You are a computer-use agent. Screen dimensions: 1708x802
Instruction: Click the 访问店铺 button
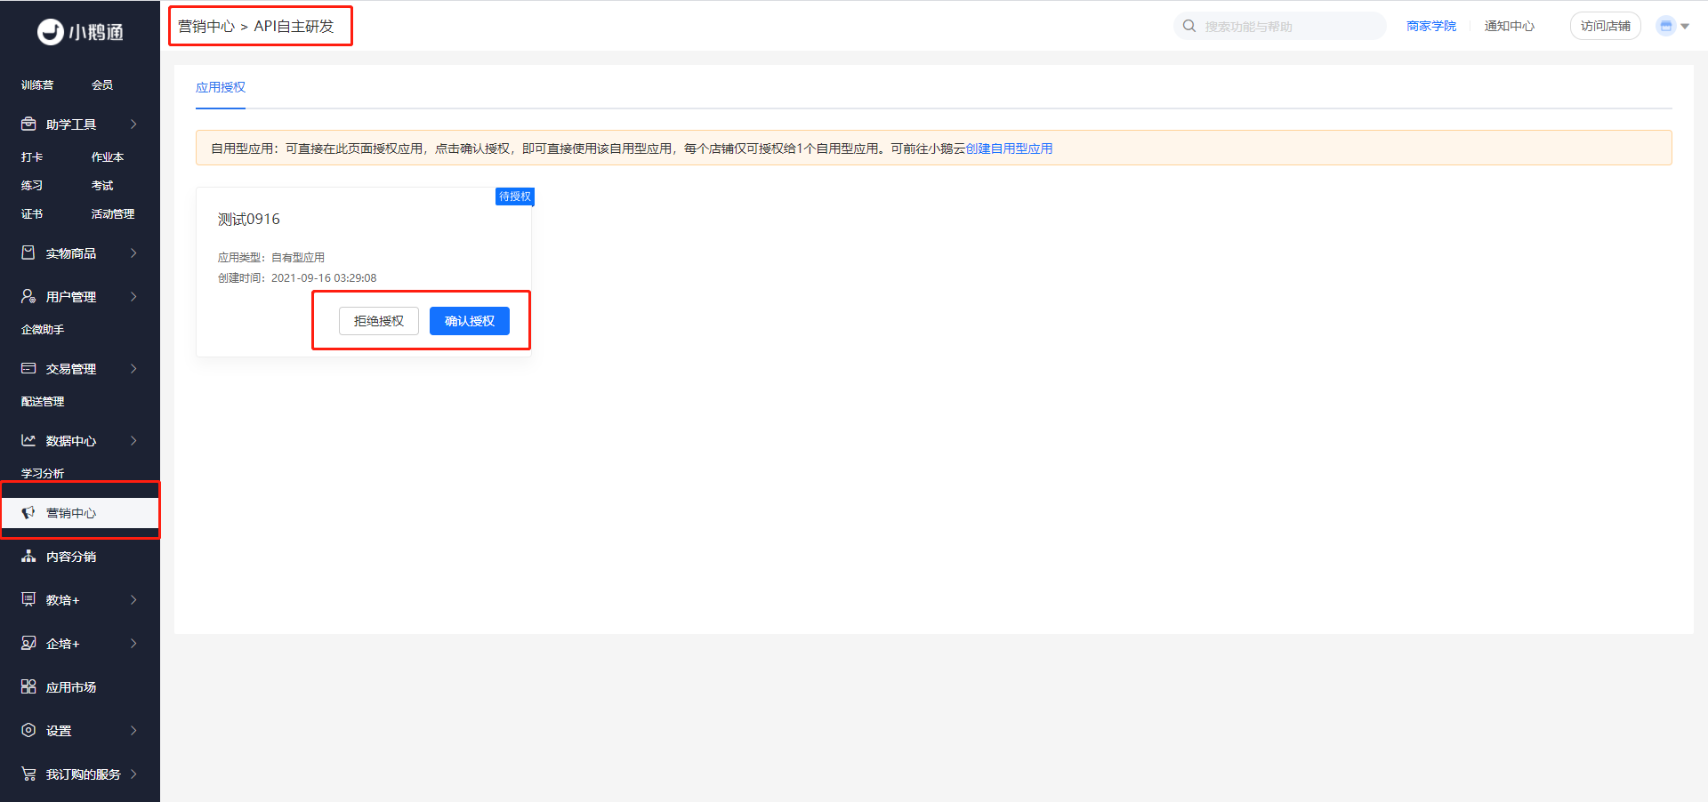[1605, 26]
